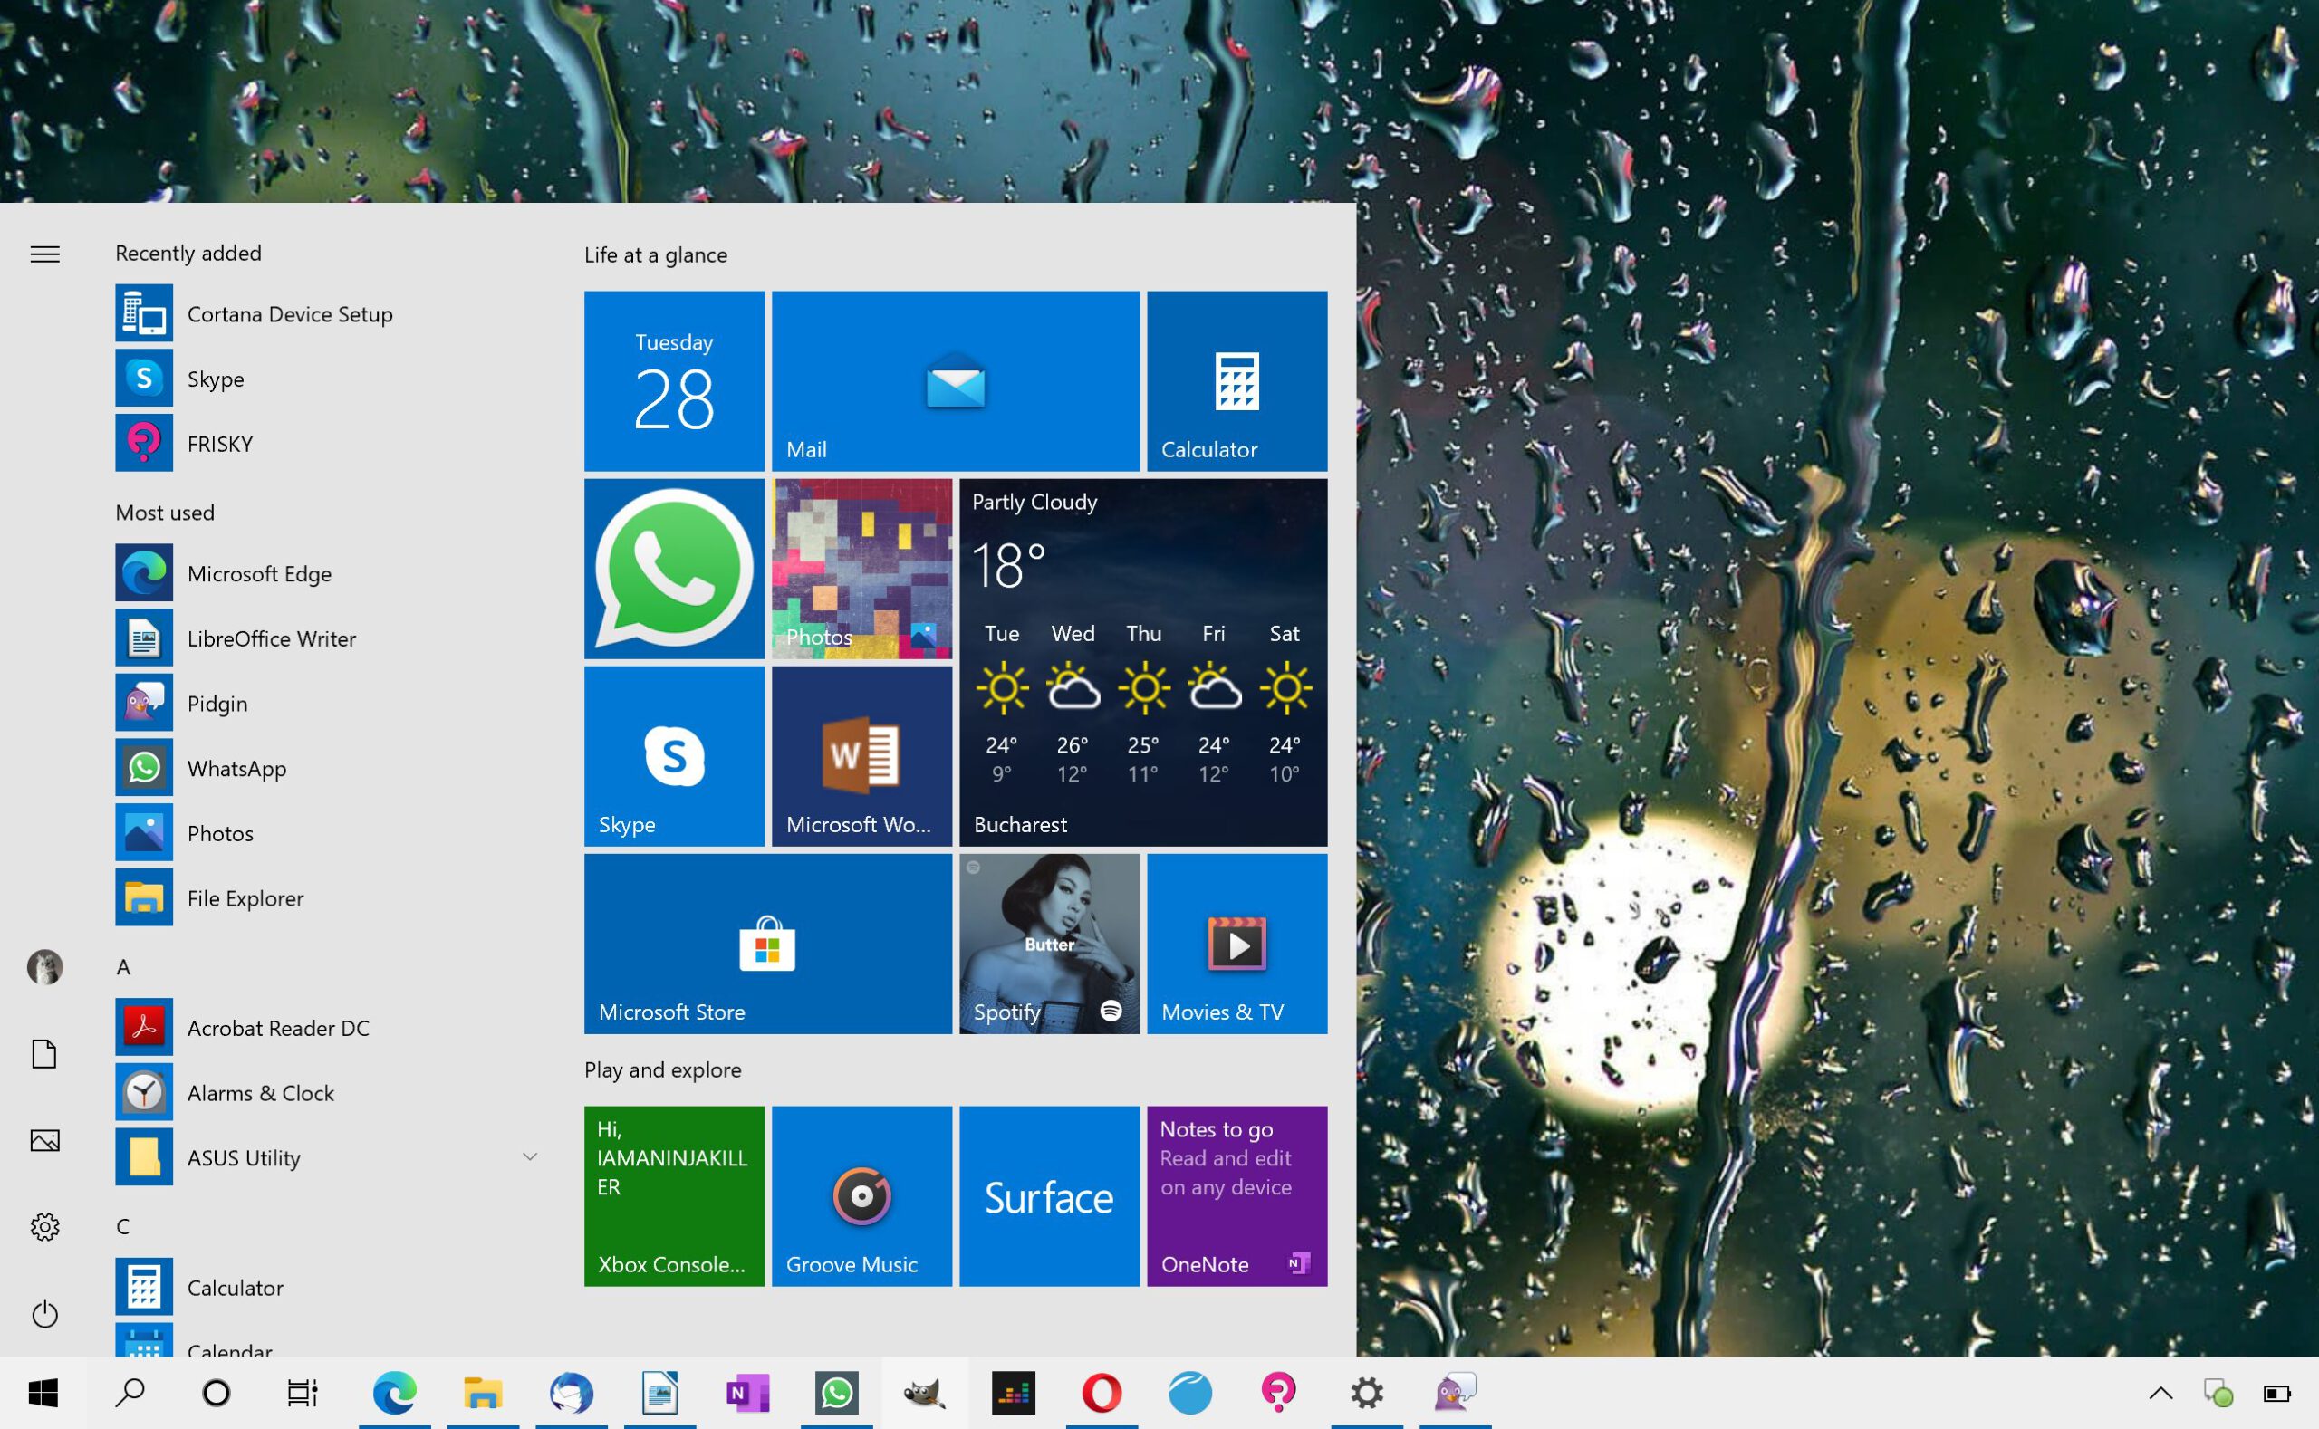Launch LibreOffice Writer from Most used

pyautogui.click(x=329, y=639)
